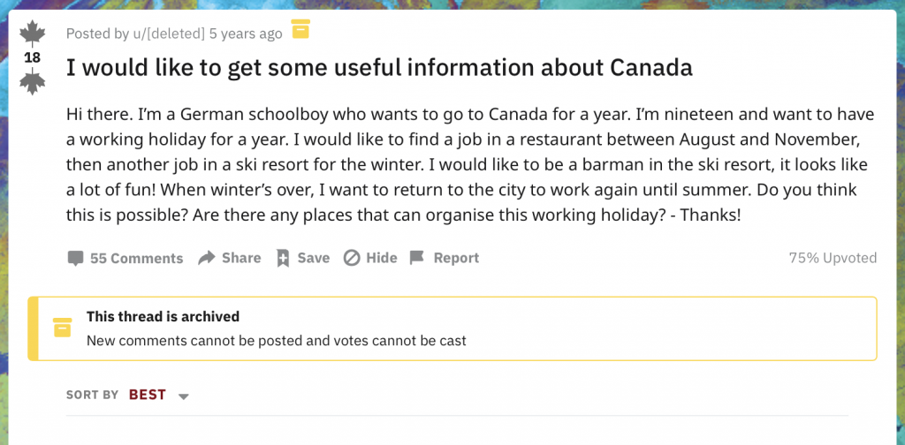This screenshot has height=445, width=905.
Task: Click the '5 years ago' timestamp
Action: click(x=246, y=34)
